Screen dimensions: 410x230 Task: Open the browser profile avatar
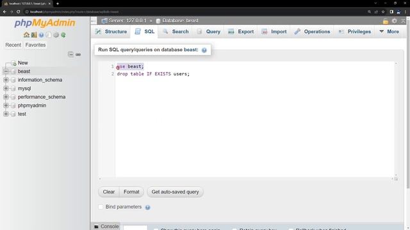tap(398, 11)
